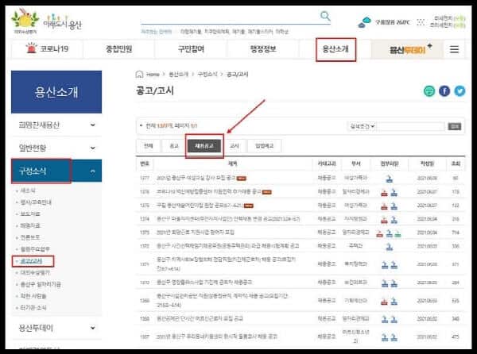The height and width of the screenshot is (354, 477).
Task: Open the 보도자료 sidebar link
Action: (x=30, y=214)
